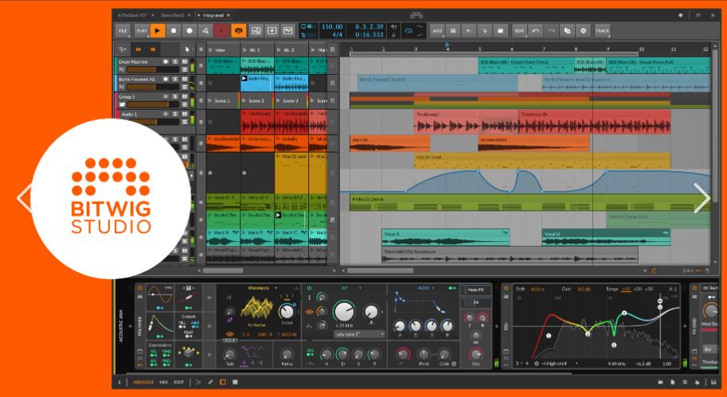This screenshot has width=727, height=397.
Task: Mute the Berlin Firework Kit track
Action: pyautogui.click(x=185, y=80)
